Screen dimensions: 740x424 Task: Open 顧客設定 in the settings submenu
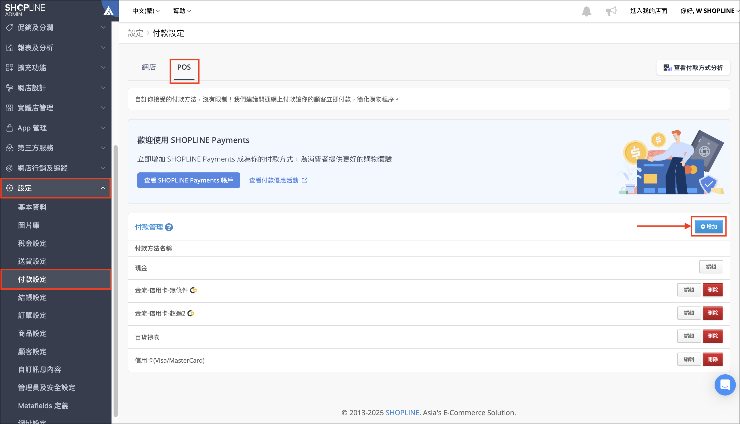click(32, 352)
